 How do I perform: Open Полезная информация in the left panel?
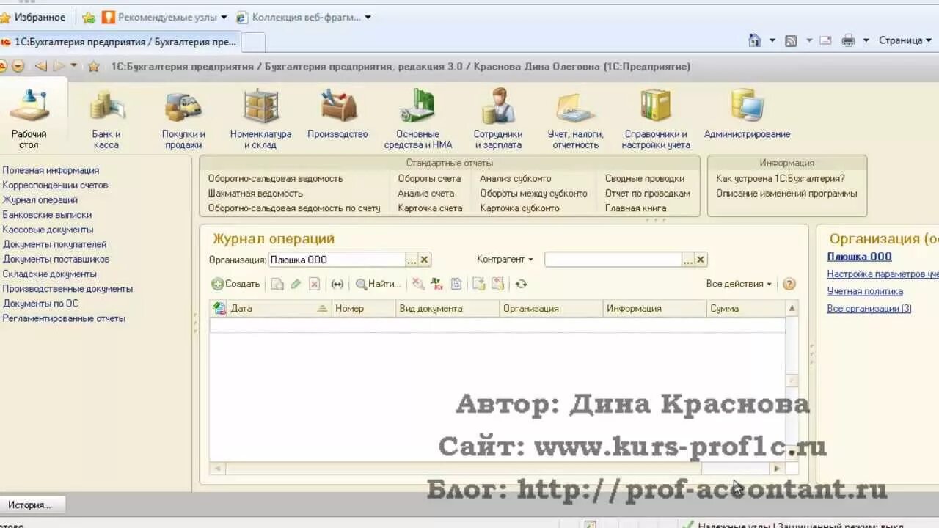[x=51, y=170]
